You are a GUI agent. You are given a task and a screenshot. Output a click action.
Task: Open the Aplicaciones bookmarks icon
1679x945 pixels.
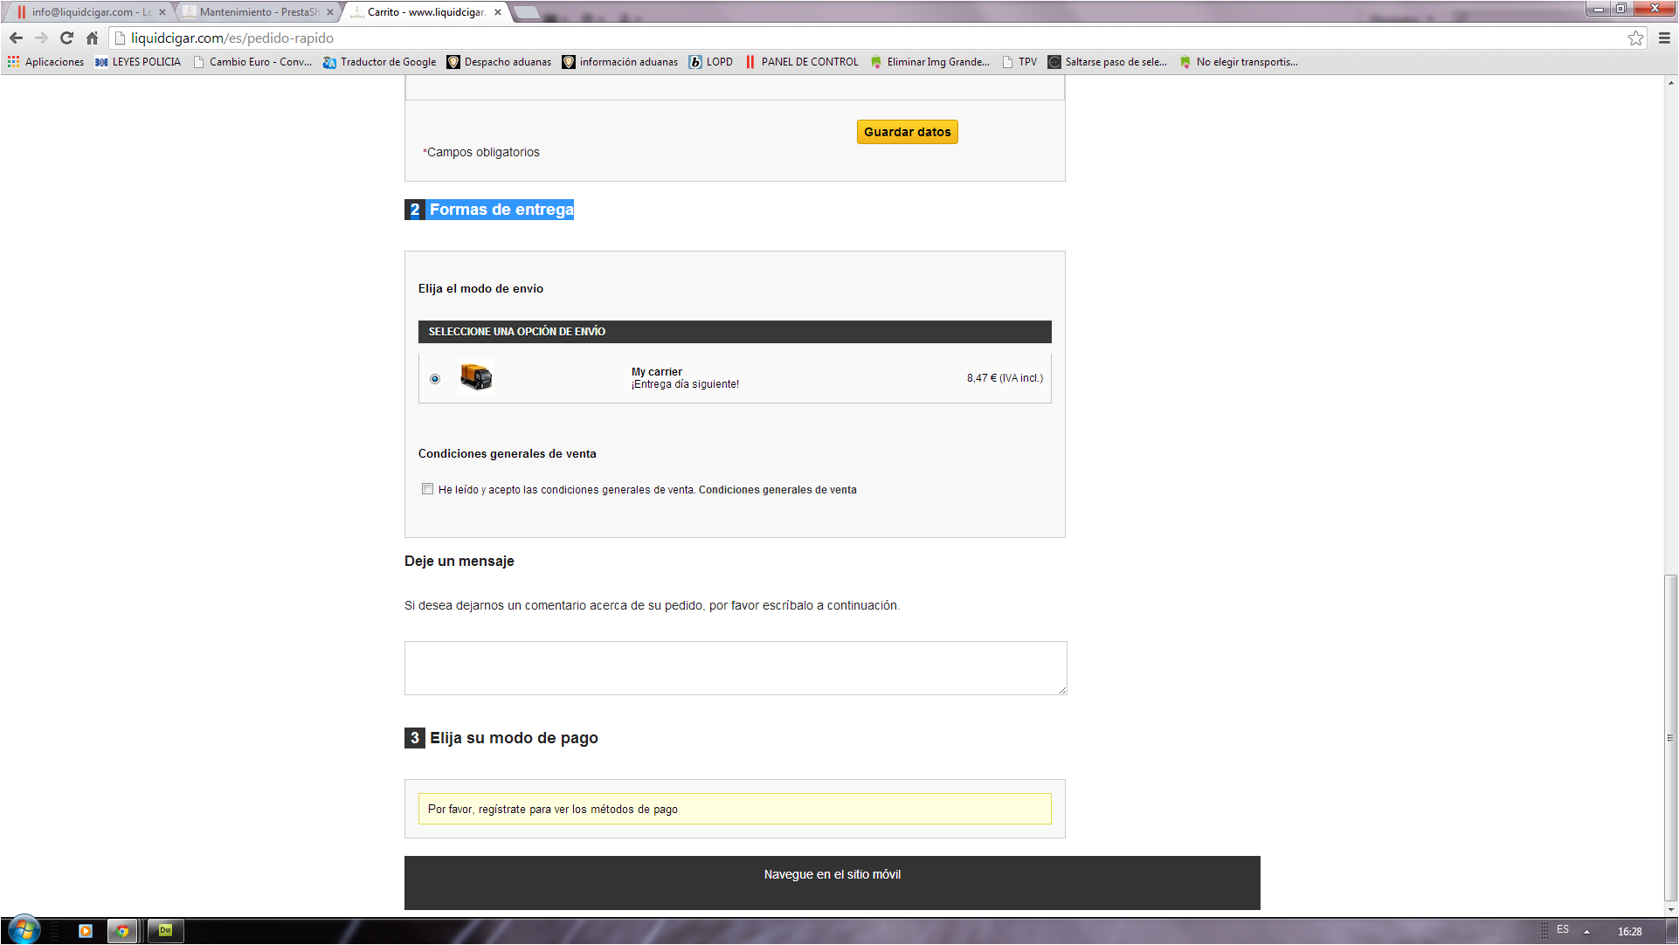coord(13,62)
